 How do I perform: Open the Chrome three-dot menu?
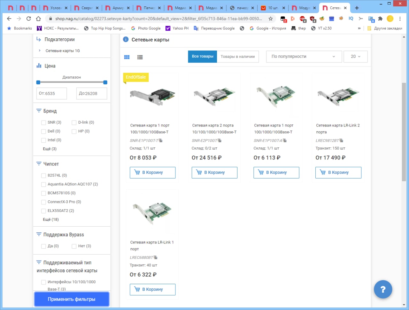(400, 19)
